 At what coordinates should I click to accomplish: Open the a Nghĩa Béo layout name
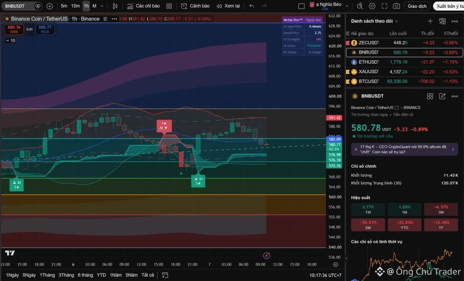click(325, 5)
